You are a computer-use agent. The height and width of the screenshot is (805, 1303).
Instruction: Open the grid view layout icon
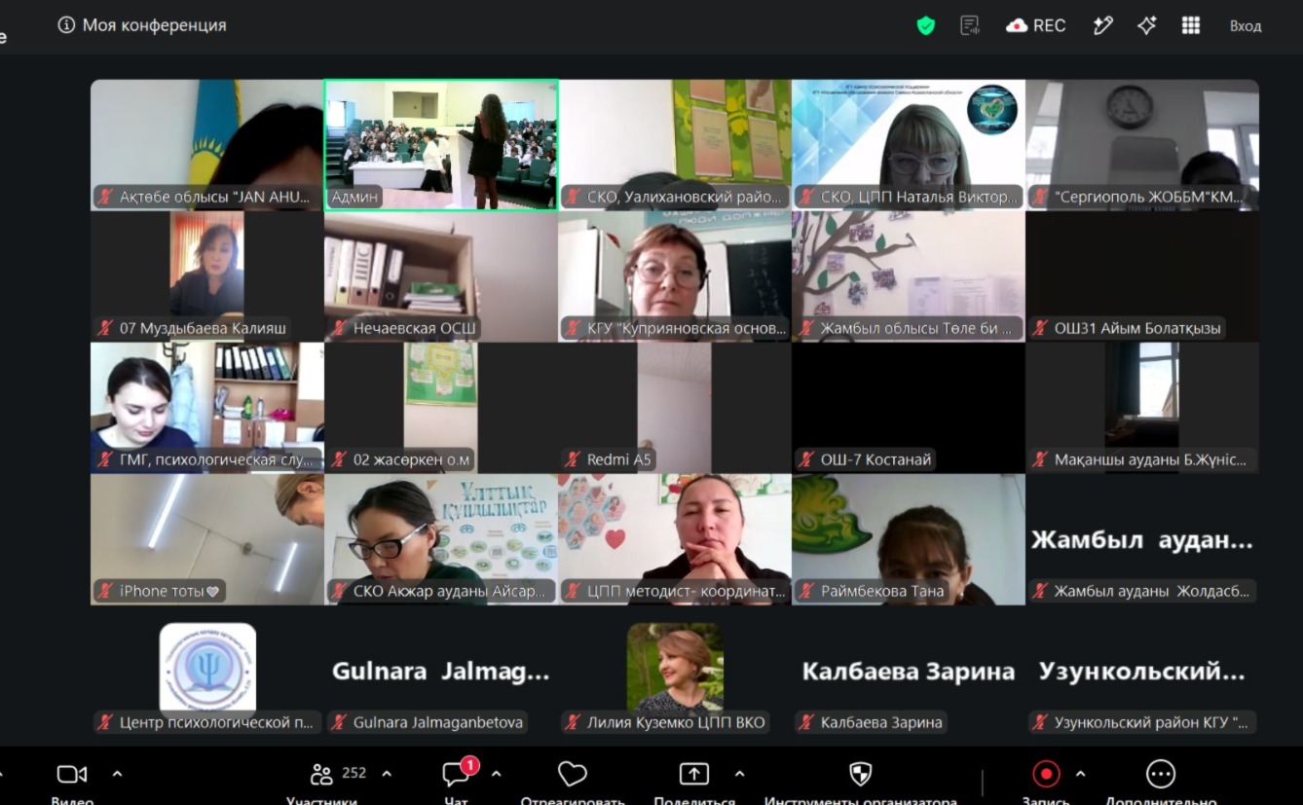1190,26
